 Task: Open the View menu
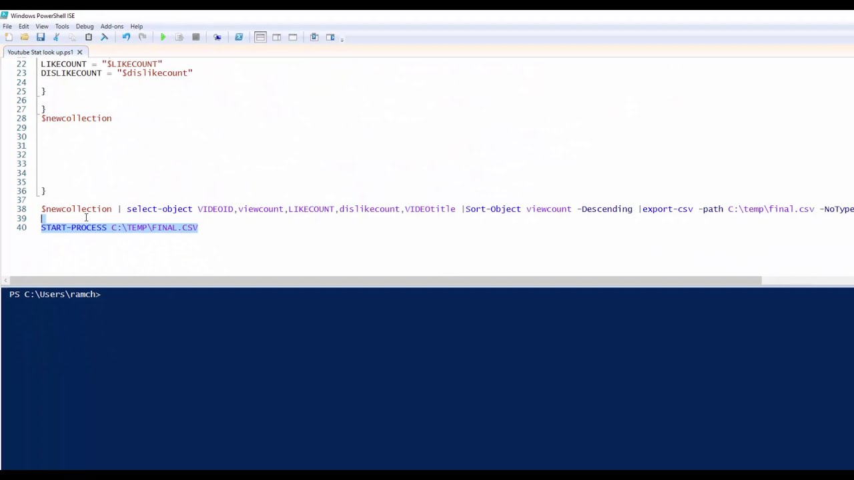click(42, 27)
